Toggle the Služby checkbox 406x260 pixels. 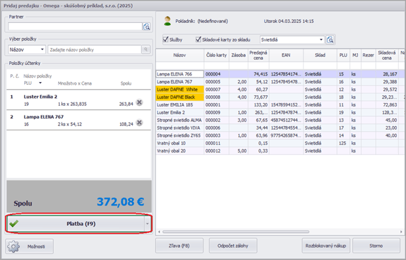(166, 39)
